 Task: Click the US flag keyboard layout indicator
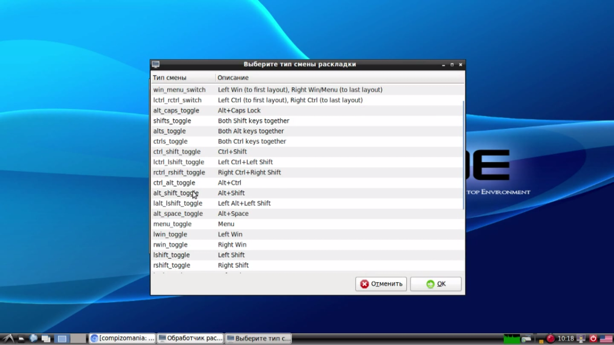606,339
